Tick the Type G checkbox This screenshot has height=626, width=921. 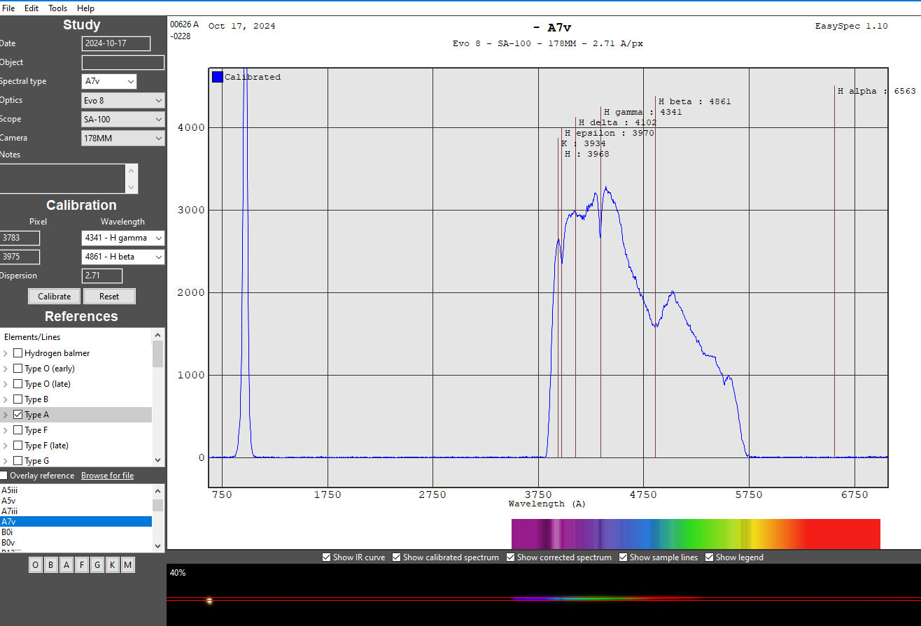18,461
